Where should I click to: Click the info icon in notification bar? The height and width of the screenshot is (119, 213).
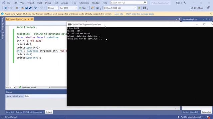(x=2, y=14)
